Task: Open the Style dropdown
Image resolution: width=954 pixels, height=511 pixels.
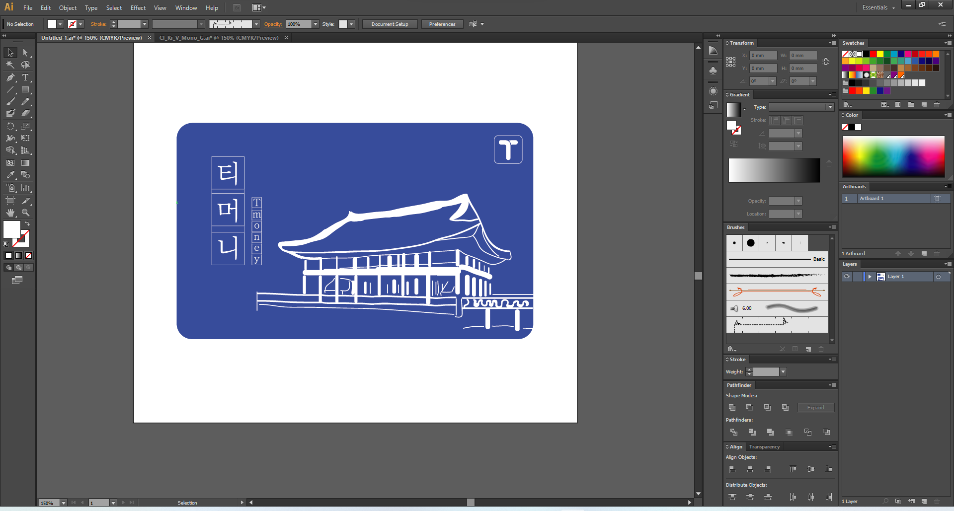Action: pos(351,24)
